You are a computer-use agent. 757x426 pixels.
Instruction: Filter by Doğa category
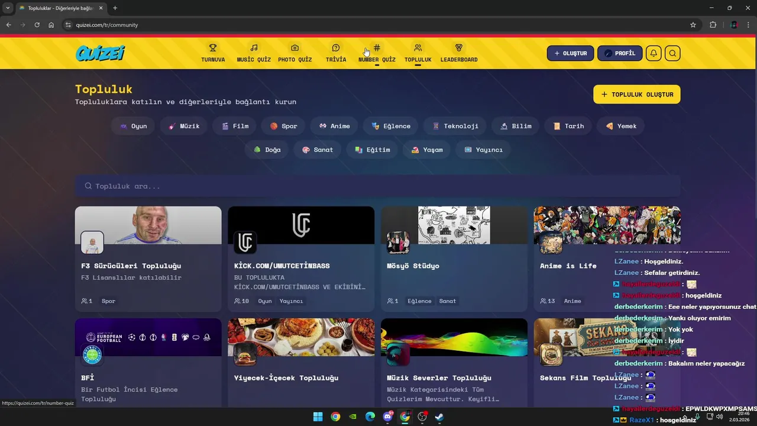tap(267, 150)
